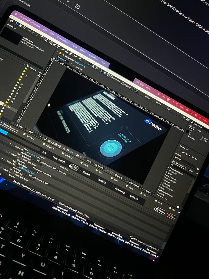209x279 pixels.
Task: Go to the After Effects Home screen icon
Action: (12, 21)
